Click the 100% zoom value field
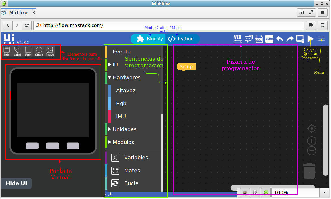 pyautogui.click(x=295, y=192)
